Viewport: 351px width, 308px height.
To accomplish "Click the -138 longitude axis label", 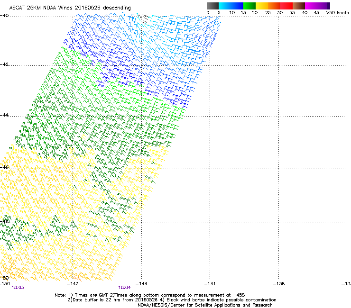I will pyautogui.click(x=279, y=284).
